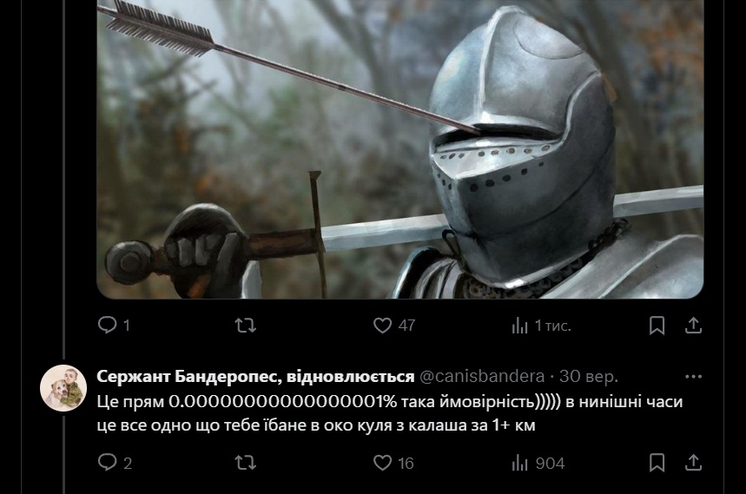Open the knight with arrow image

pos(400,149)
